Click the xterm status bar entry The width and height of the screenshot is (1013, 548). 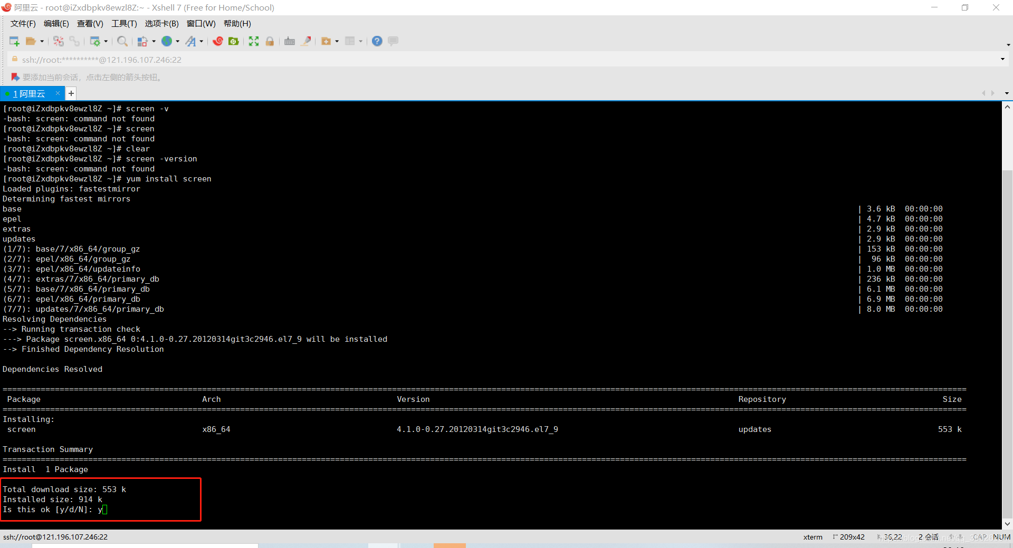point(813,537)
